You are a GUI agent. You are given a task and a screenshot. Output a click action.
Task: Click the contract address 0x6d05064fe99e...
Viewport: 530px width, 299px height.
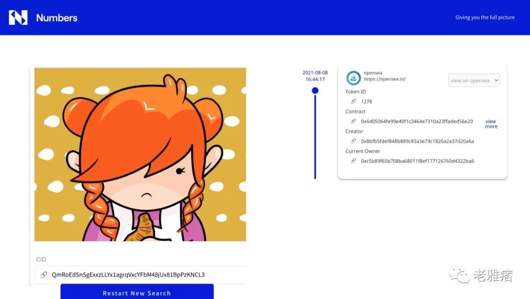pyautogui.click(x=417, y=122)
